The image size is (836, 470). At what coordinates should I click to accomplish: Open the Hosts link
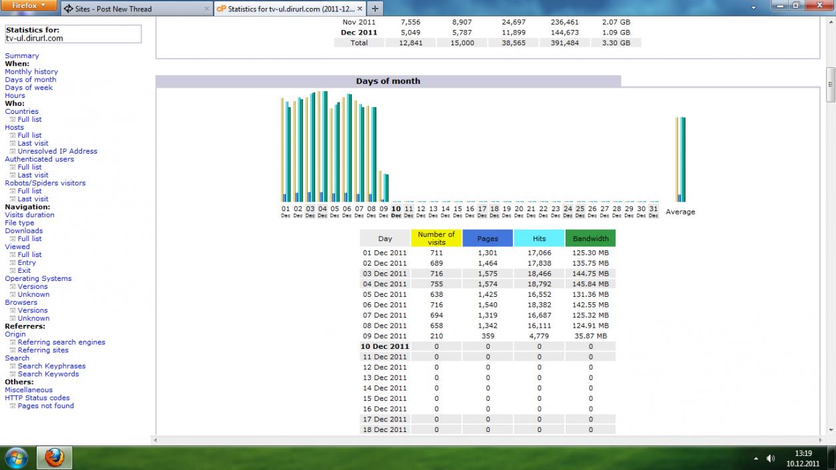(x=14, y=128)
